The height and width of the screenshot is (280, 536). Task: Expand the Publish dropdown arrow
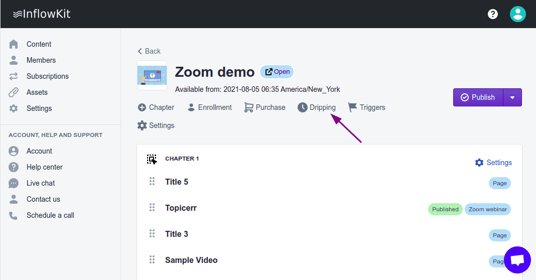click(x=512, y=97)
